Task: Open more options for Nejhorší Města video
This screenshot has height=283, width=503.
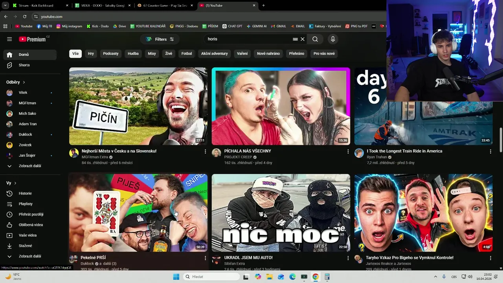Action: tap(205, 151)
